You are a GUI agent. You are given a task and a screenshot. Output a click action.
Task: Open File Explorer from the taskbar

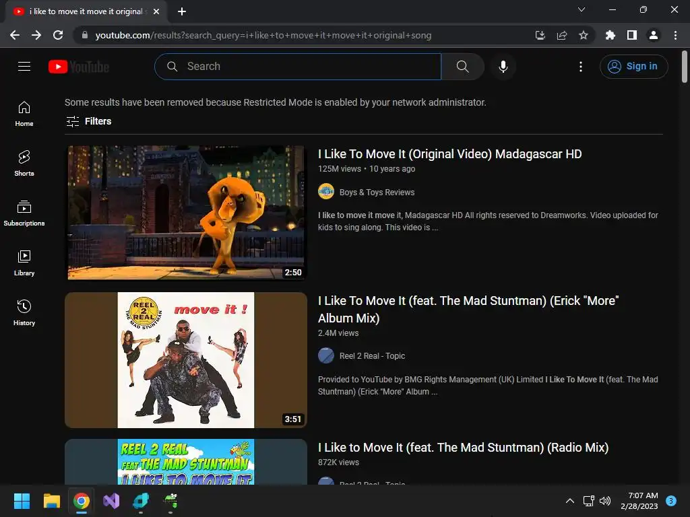(51, 501)
